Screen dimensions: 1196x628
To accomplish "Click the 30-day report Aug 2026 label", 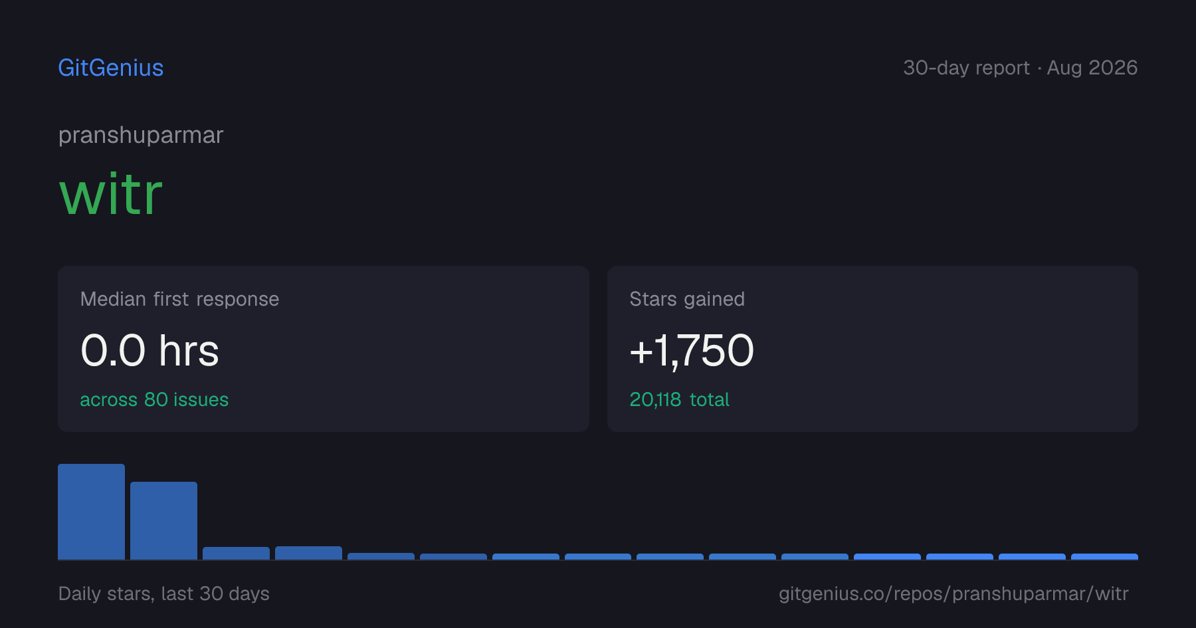I will [1020, 68].
